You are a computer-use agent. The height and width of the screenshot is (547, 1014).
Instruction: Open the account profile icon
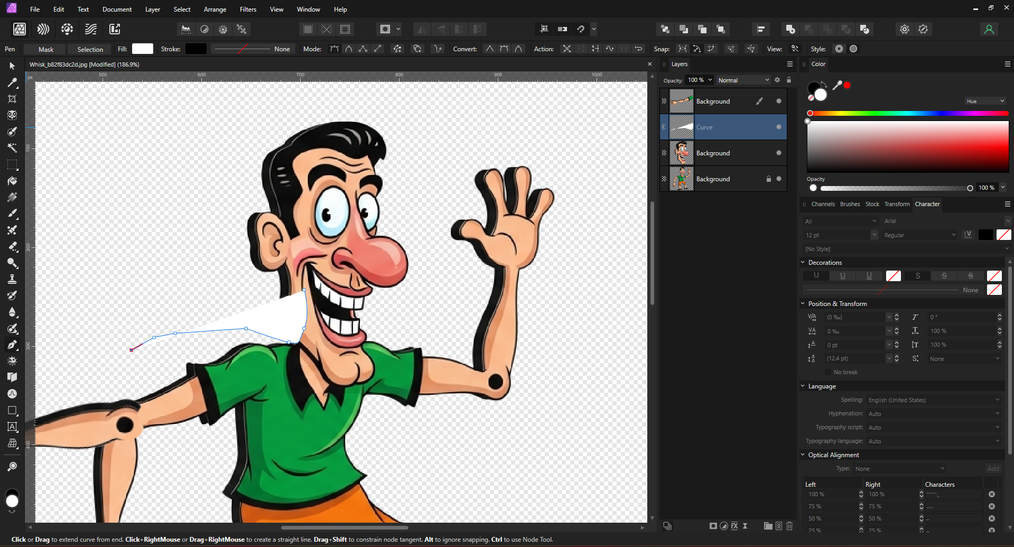(989, 29)
